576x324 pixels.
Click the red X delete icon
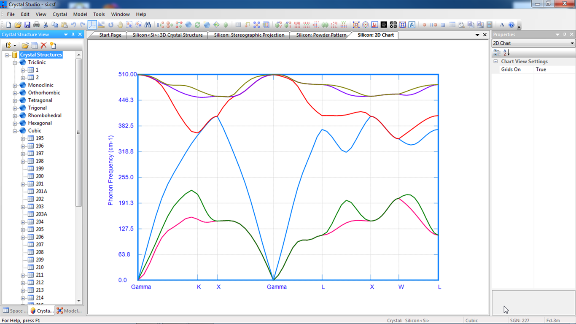click(x=43, y=46)
